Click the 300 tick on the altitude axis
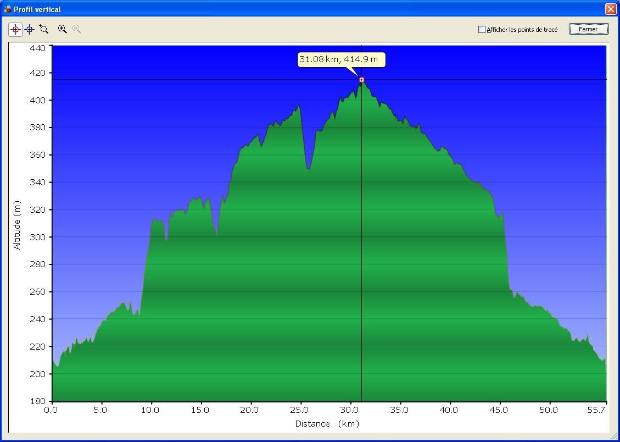This screenshot has width=620, height=442. (x=37, y=237)
